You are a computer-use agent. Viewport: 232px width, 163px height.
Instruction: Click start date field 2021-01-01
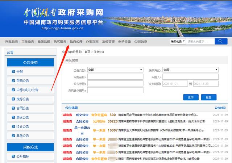coord(175,84)
